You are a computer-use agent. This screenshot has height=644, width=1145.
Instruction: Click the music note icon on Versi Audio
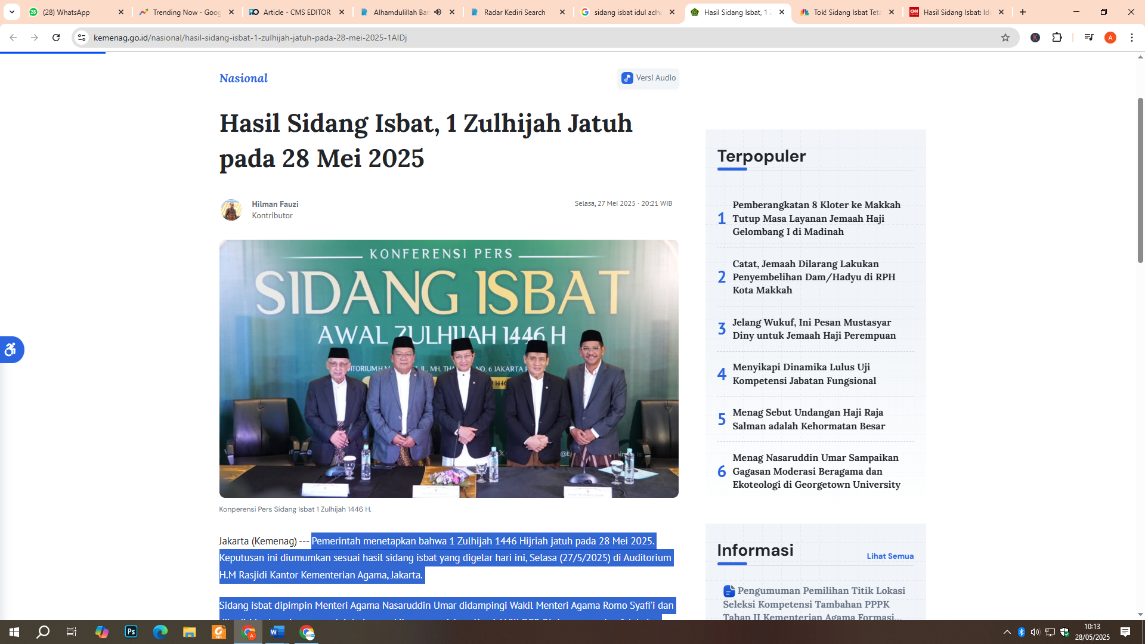[626, 78]
